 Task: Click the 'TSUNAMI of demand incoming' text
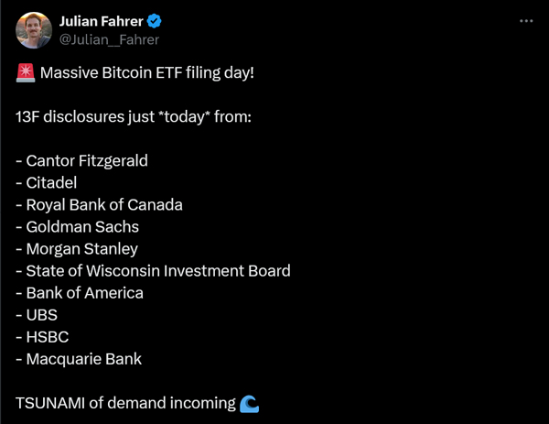(125, 404)
